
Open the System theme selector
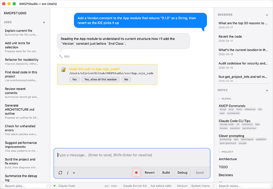[200, 186]
